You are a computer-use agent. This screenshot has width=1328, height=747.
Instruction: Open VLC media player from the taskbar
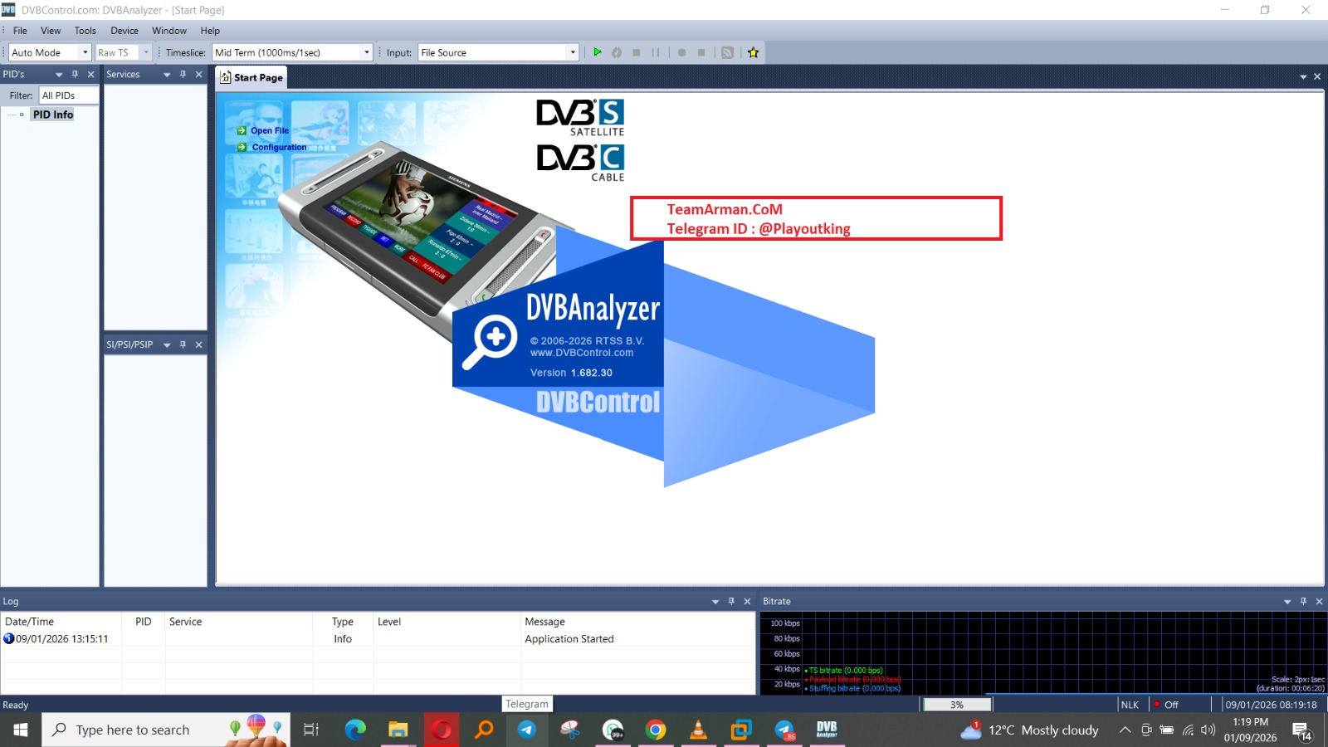pos(699,730)
